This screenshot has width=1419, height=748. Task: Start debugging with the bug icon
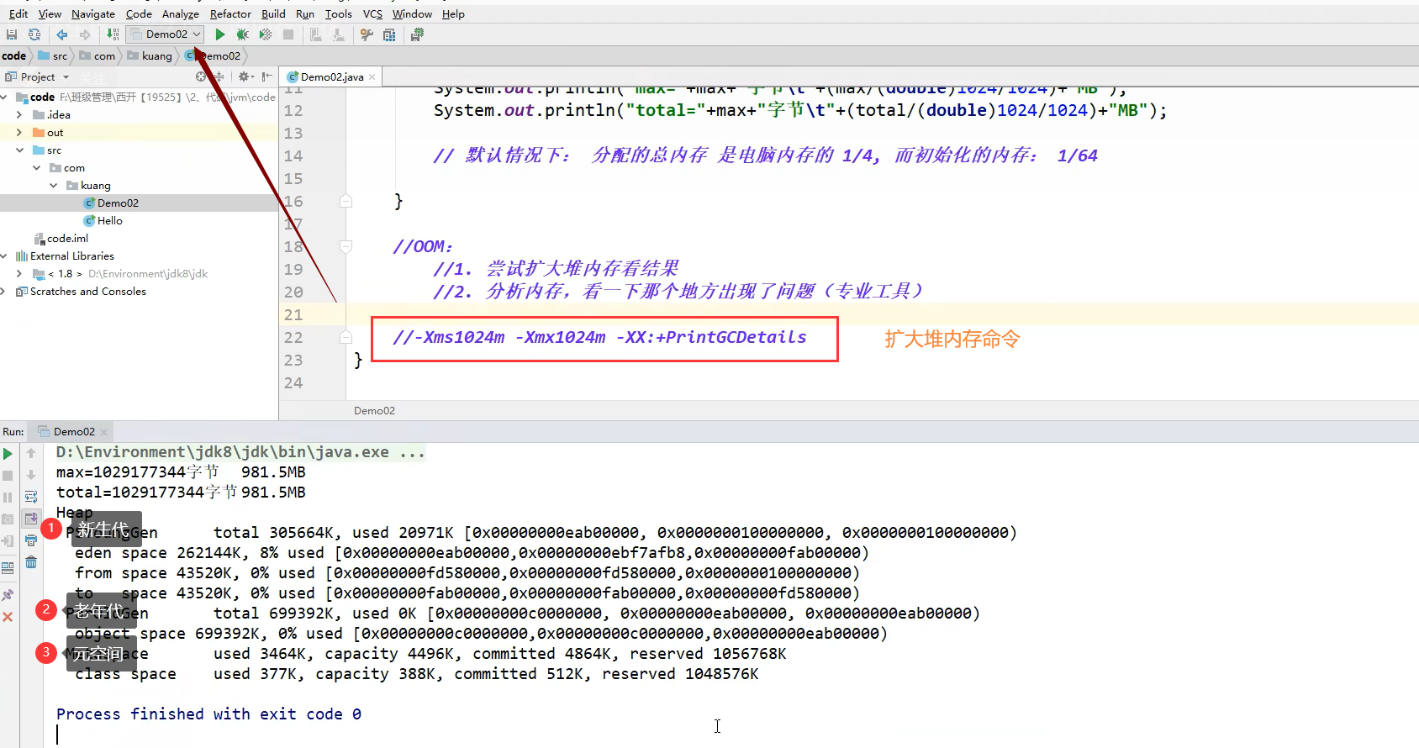(x=242, y=34)
